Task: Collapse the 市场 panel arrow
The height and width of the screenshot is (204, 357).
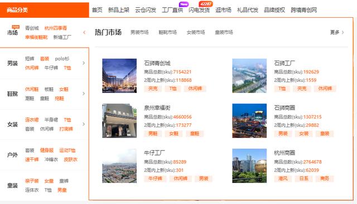Action: (84, 32)
